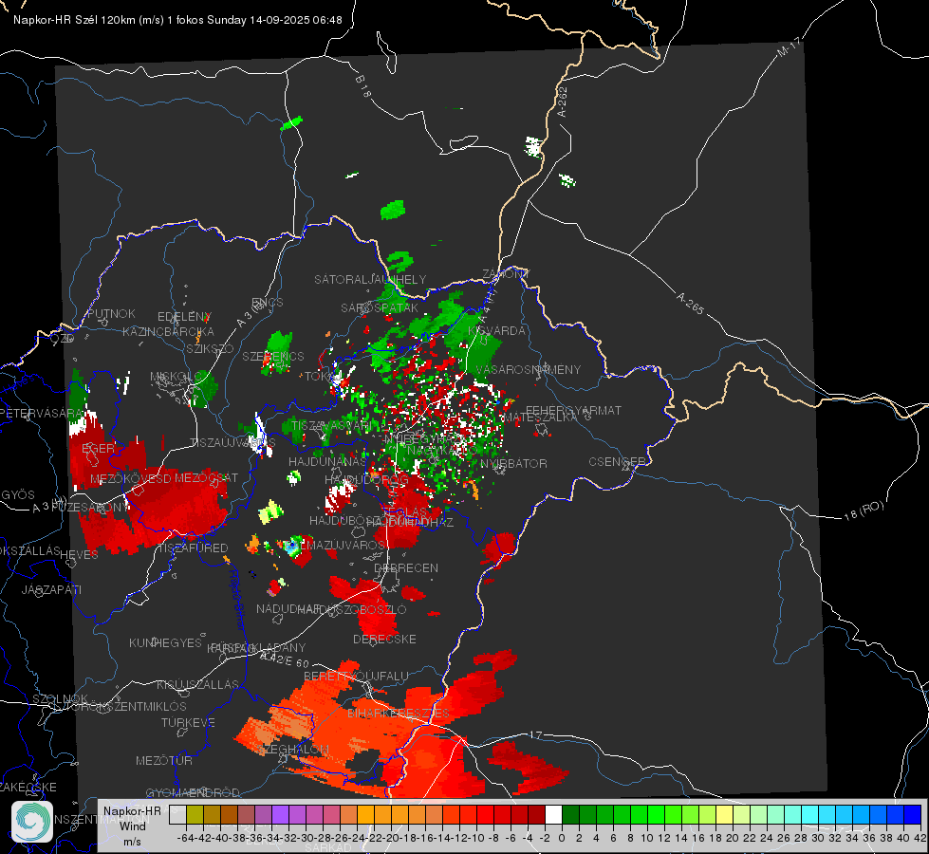Click the TISZAÚJVÁROS city label
Screen dimensions: 929x854
click(x=232, y=443)
